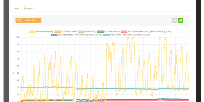204x102 pixels.
Task: Toggle blue 5TE Water content 10010 swatch
Action: (54, 35)
